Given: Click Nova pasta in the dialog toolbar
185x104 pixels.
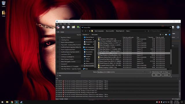Looking at the screenshot, I should pyautogui.click(x=95, y=35).
